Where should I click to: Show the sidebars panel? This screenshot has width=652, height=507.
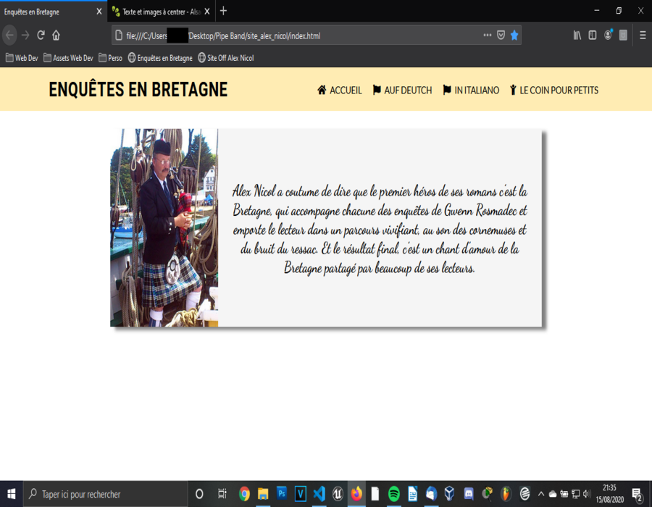pos(593,35)
